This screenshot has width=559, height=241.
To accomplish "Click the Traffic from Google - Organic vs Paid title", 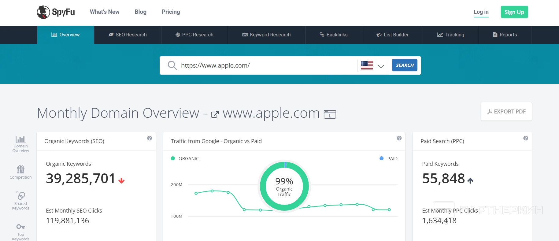I will [x=216, y=141].
